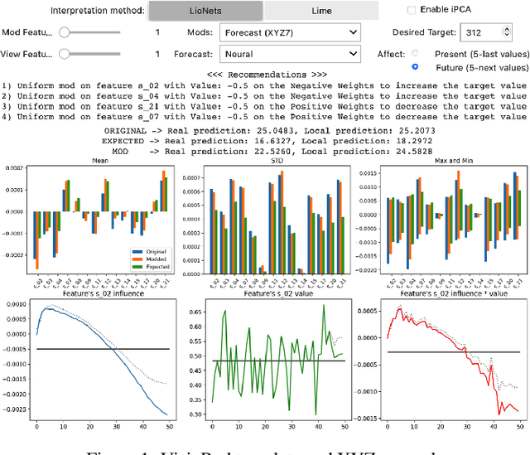Viewport: 530px width, 455px height.
Task: Click the Desired Target value field
Action: click(x=475, y=33)
